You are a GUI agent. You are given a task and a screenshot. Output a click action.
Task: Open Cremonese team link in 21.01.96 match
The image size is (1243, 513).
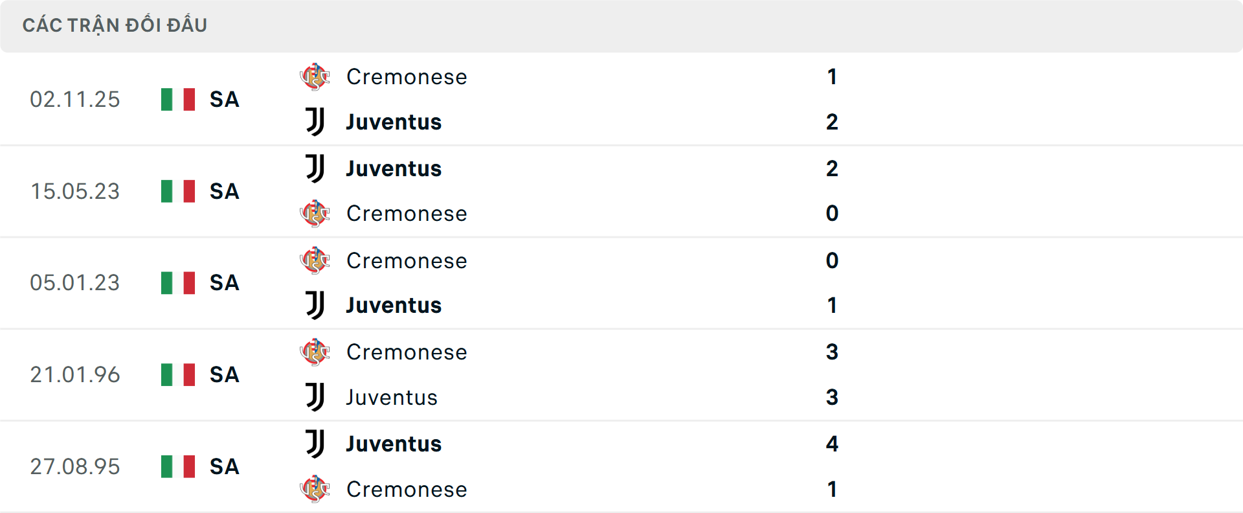407,352
